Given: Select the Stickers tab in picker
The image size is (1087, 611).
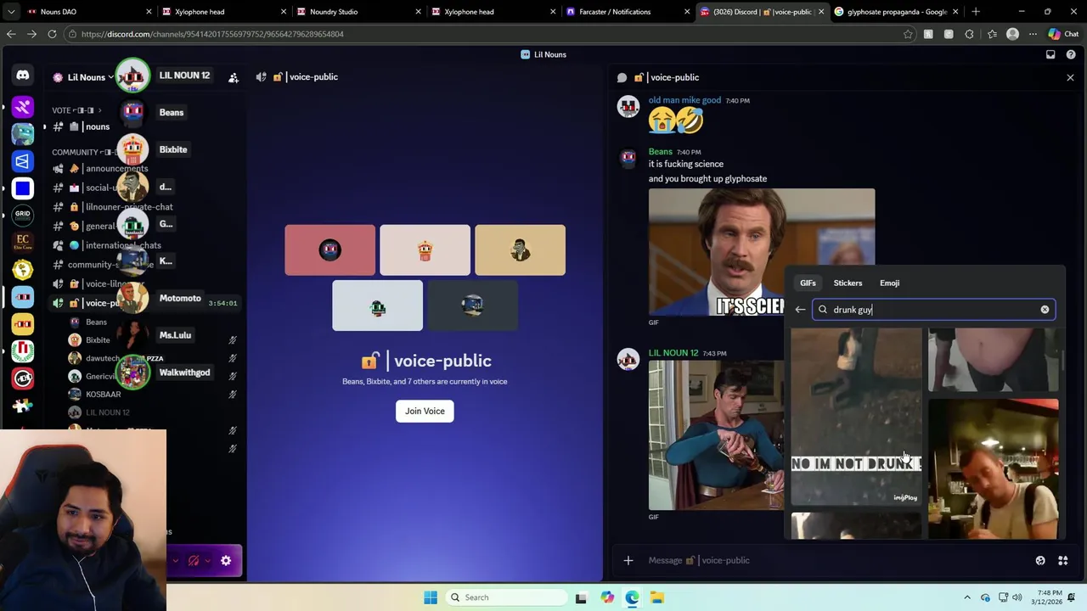Looking at the screenshot, I should (x=848, y=283).
